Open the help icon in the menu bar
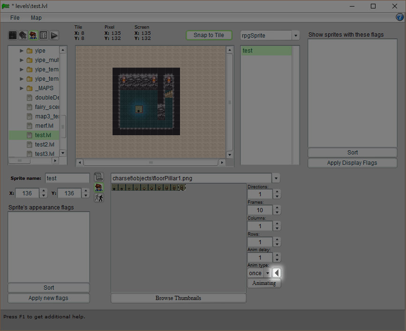This screenshot has height=331, width=406. (400, 17)
